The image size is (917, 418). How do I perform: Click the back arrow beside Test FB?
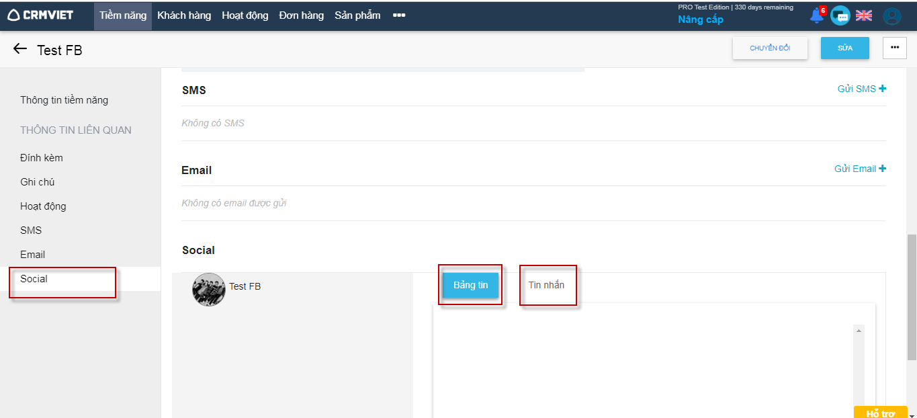[x=20, y=49]
